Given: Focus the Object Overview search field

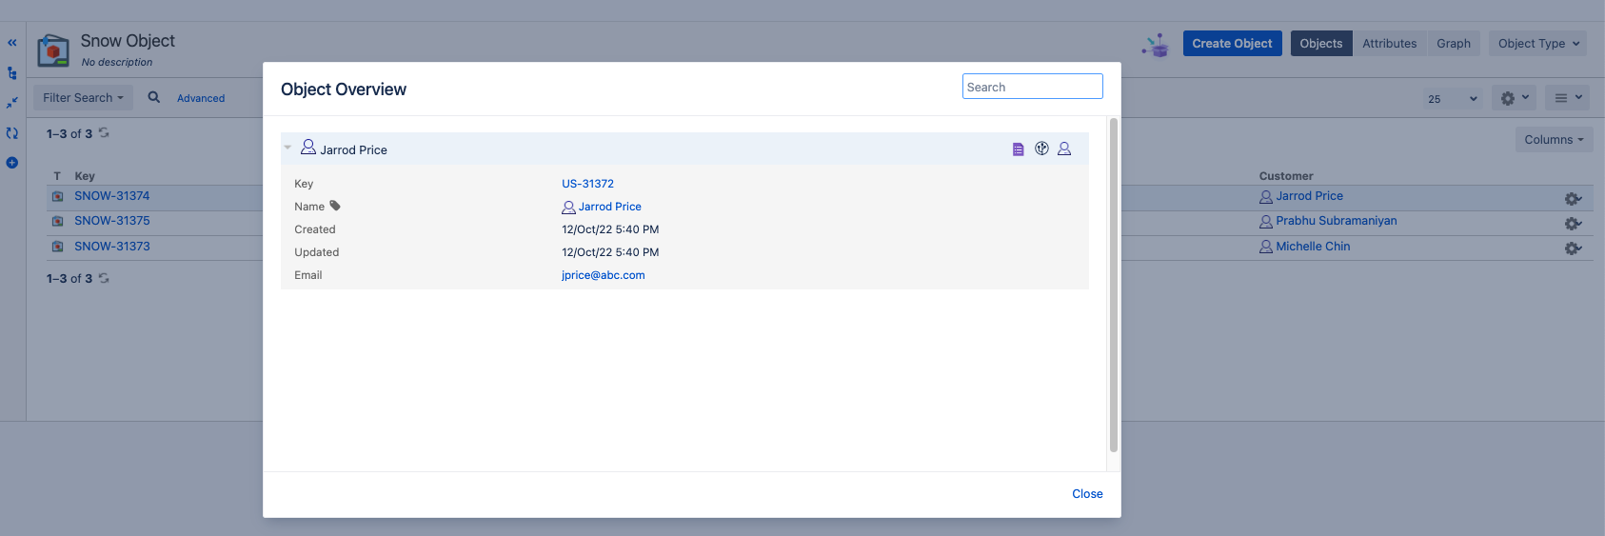Looking at the screenshot, I should point(1033,87).
